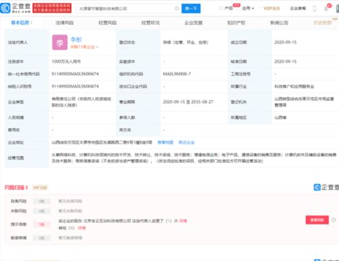Click the 查看地图 link

pyautogui.click(x=165, y=142)
